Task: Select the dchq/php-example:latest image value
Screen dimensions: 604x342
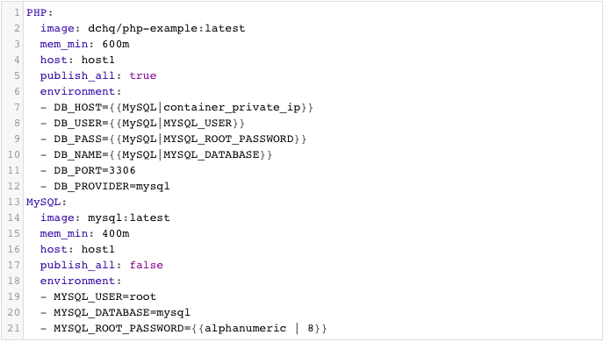Action: tap(167, 28)
